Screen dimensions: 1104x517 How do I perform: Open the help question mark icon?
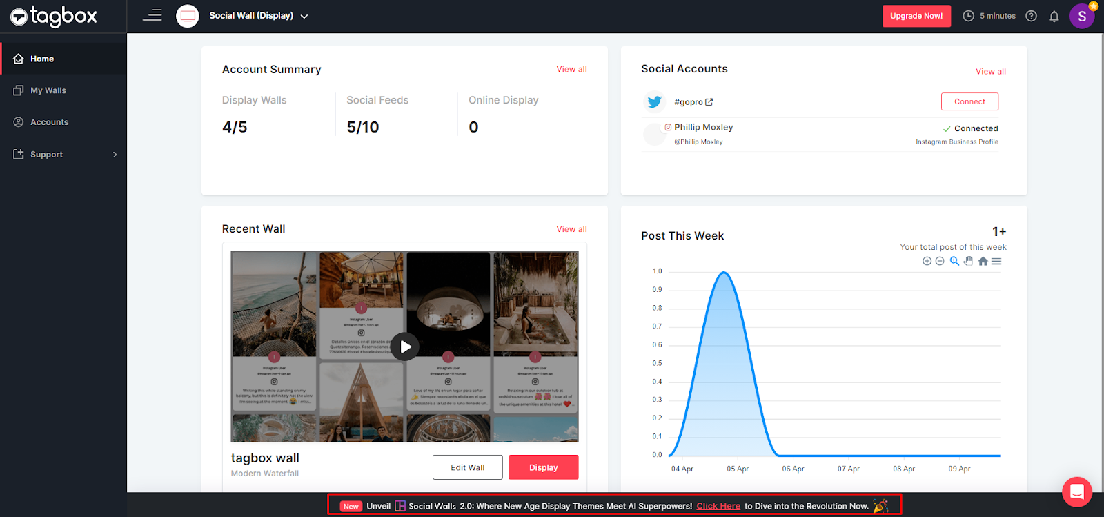[x=1032, y=16]
